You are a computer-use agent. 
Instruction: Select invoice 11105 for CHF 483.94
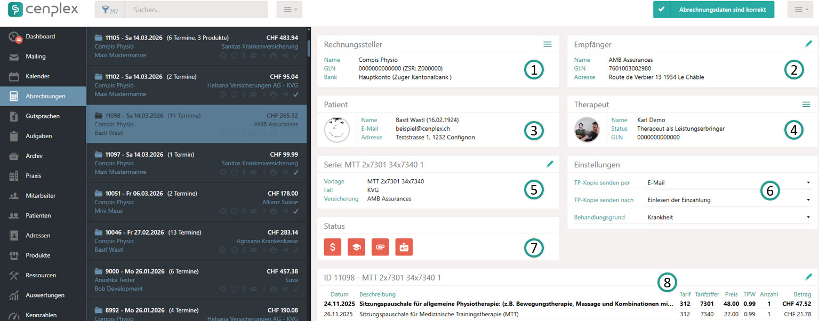click(196, 46)
